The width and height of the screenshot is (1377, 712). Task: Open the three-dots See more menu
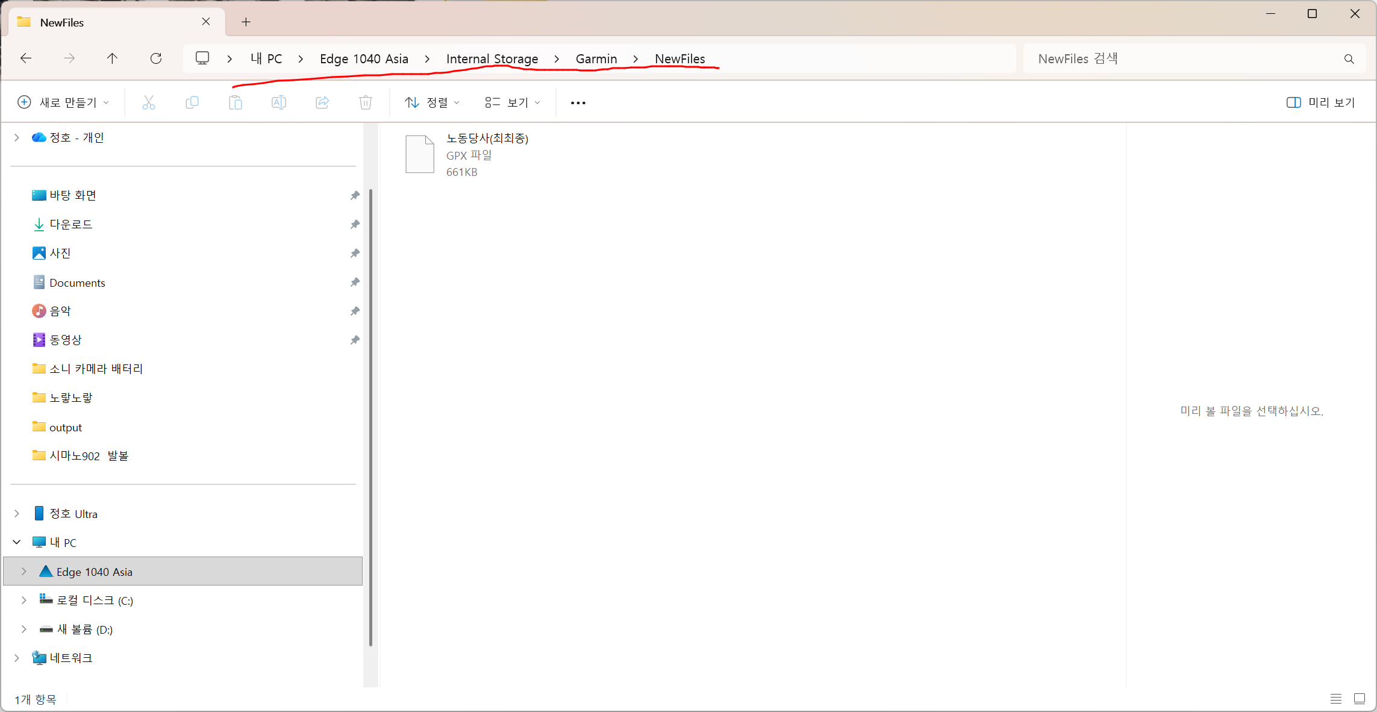[578, 103]
